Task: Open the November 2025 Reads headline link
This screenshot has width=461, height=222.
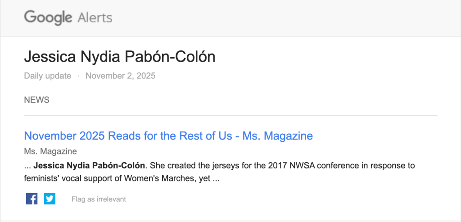Action: [168, 136]
